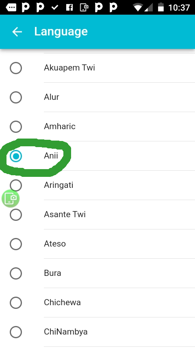The image size is (195, 348).
Task: Tap the floating screen capture bubble
Action: (11, 198)
